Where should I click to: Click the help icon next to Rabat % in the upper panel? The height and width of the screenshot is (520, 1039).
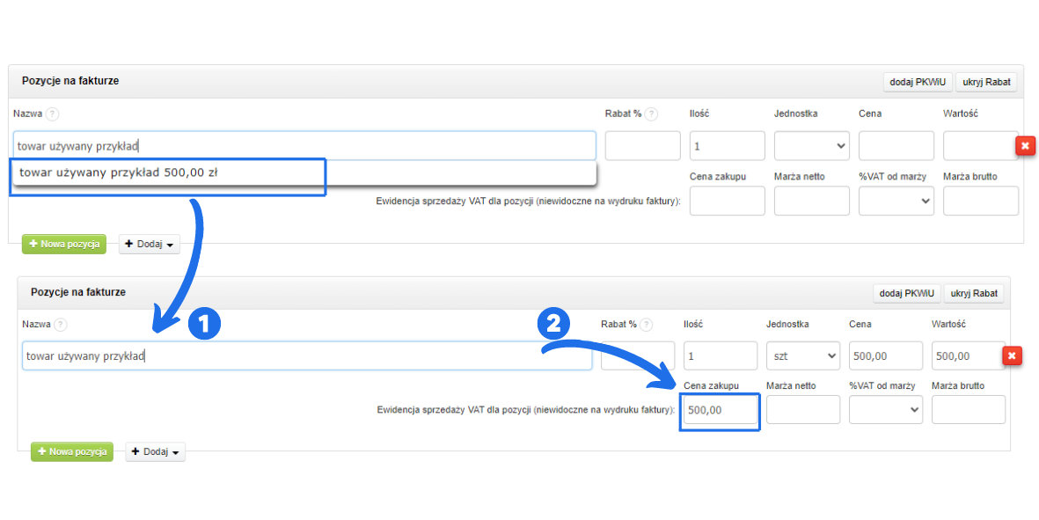click(651, 114)
